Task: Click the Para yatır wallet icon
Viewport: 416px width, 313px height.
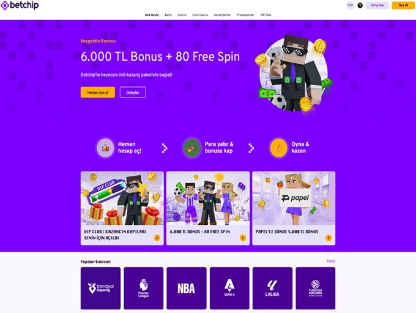Action: pos(192,148)
